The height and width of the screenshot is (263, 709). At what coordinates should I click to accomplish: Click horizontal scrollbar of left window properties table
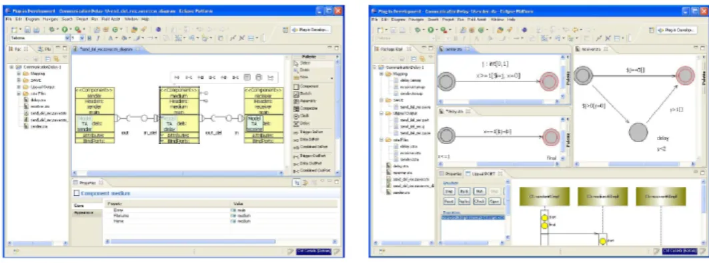221,242
